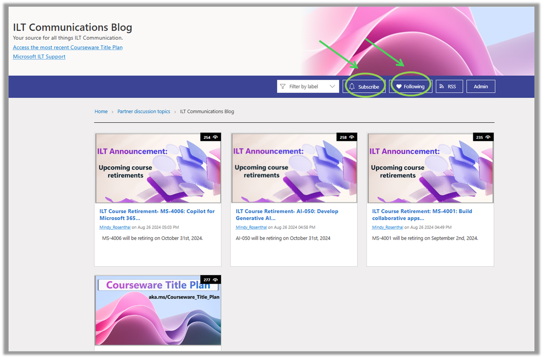Open the Courseware Title Plan link in header

[68, 47]
